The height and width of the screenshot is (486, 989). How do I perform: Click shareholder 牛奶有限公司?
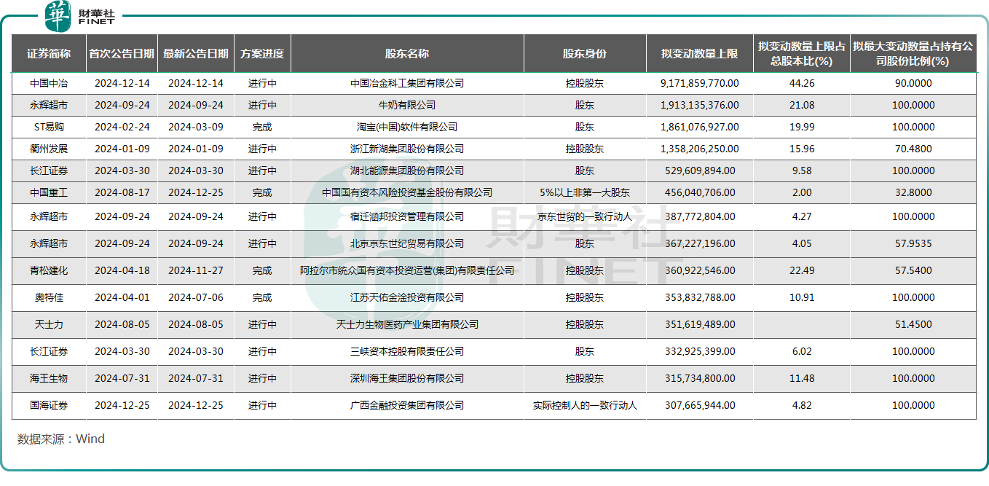tap(406, 105)
